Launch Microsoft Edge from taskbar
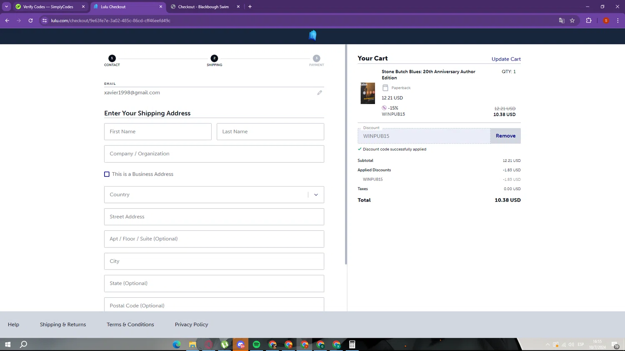Image resolution: width=625 pixels, height=351 pixels. pyautogui.click(x=177, y=344)
